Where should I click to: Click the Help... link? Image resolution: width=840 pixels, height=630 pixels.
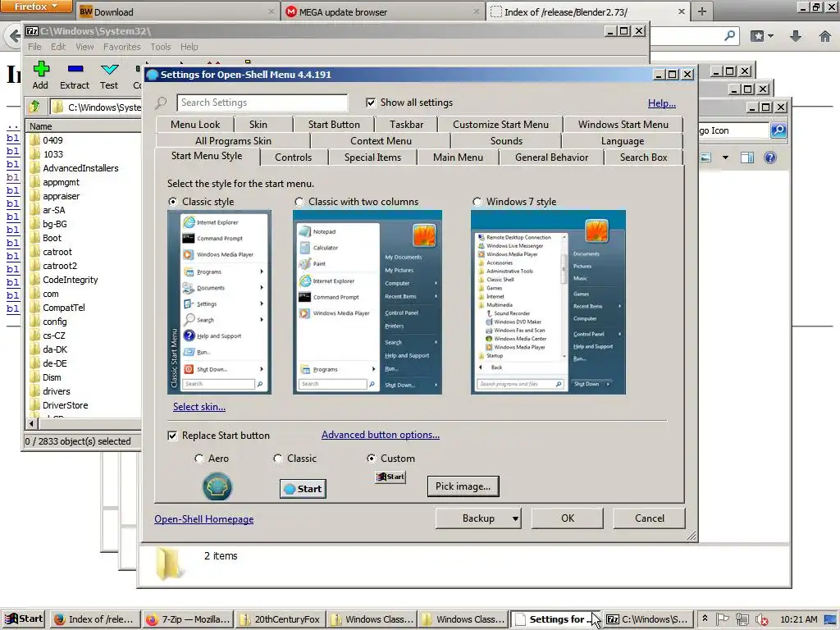coord(662,103)
